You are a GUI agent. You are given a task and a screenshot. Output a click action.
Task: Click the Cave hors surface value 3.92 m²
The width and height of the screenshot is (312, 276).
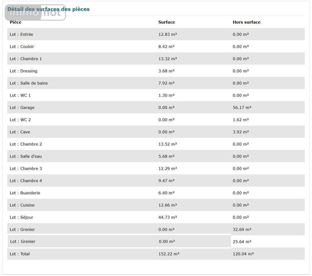coord(241,132)
